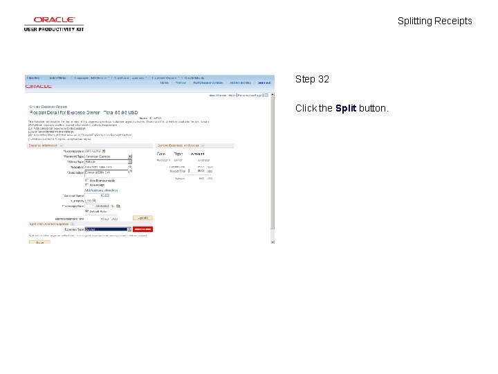The image size is (498, 374).
Task: Click the page scrollbar up arrow
Action: [x=273, y=95]
